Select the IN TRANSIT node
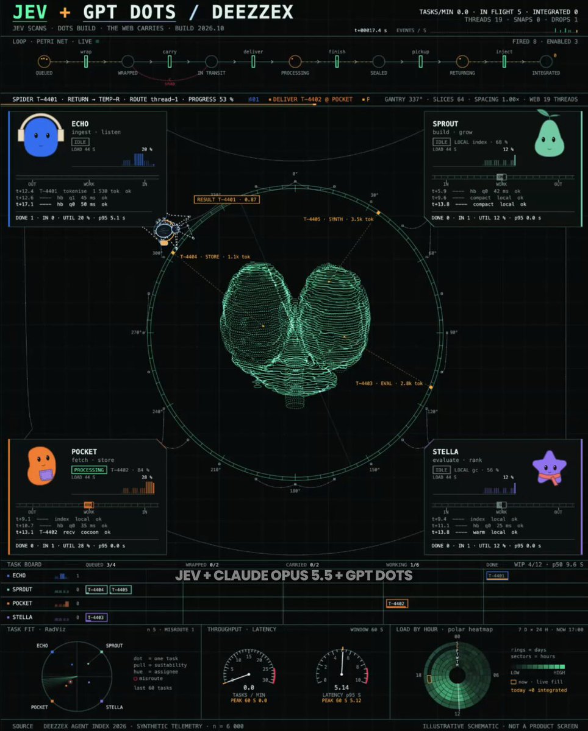The height and width of the screenshot is (731, 588). pyautogui.click(x=211, y=61)
